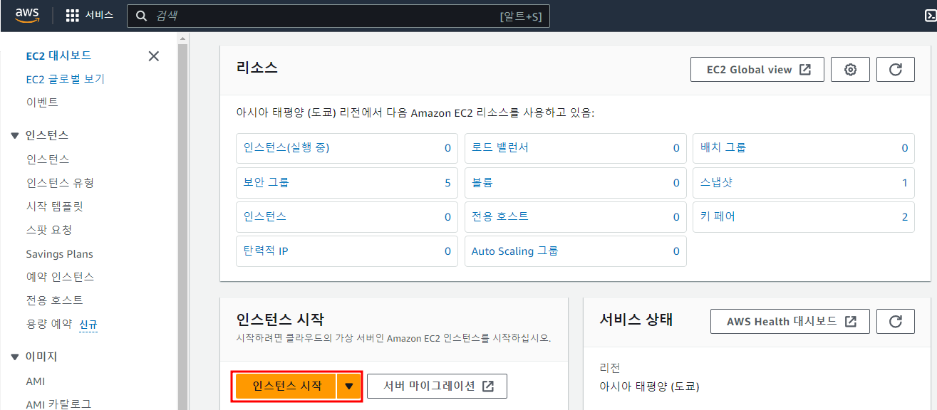Image resolution: width=937 pixels, height=410 pixels.
Task: Click the 보안 그룹 count 5
Action: click(x=447, y=183)
